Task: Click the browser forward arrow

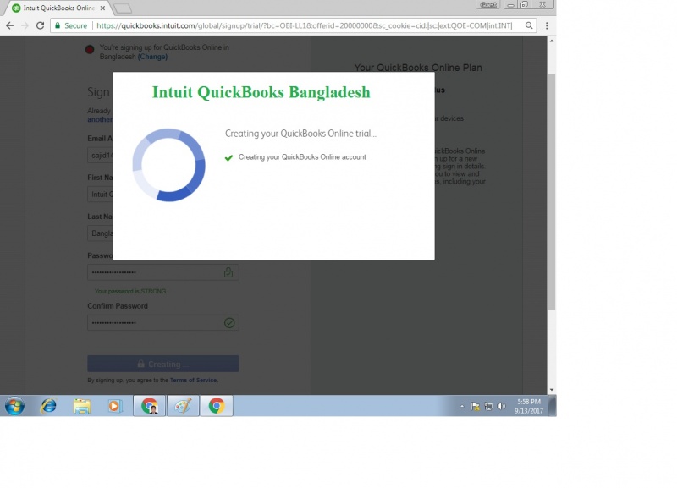Action: coord(25,26)
